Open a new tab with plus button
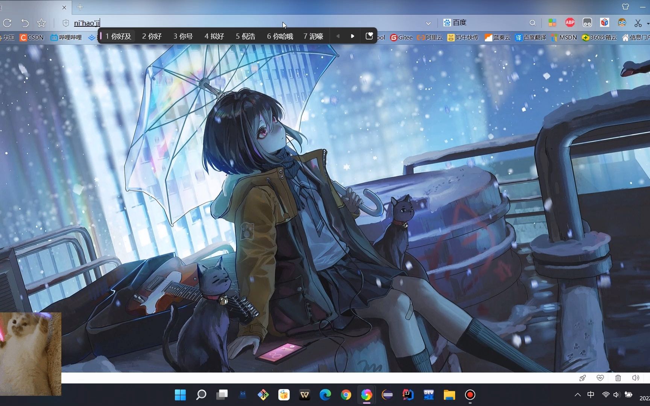The width and height of the screenshot is (650, 406). pos(80,7)
